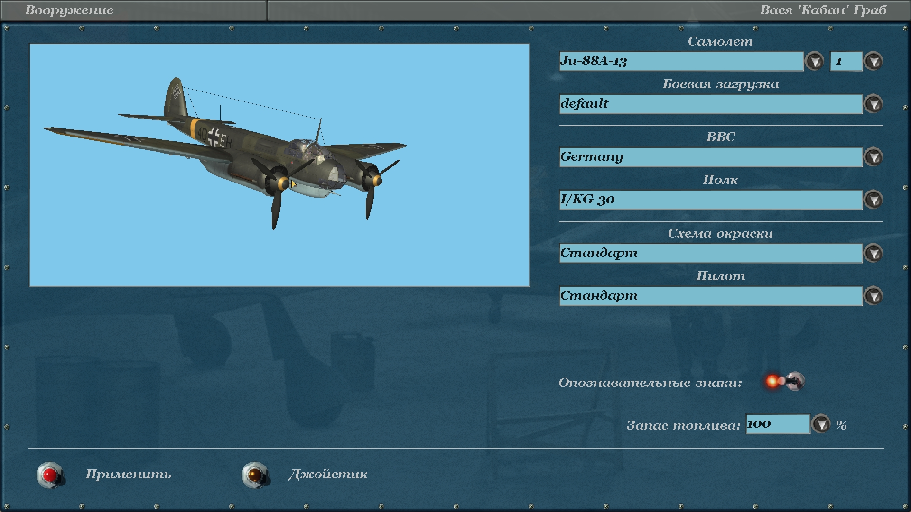The width and height of the screenshot is (911, 512).
Task: Open the aircraft Ju-88A-13 dropdown arrow
Action: coord(815,62)
